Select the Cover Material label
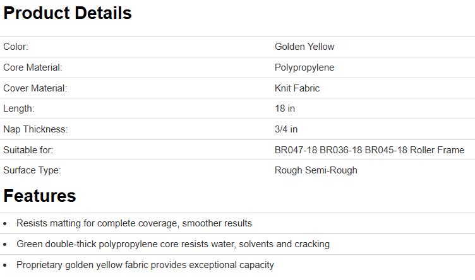Screen dimensions: 475x280 tap(35, 88)
